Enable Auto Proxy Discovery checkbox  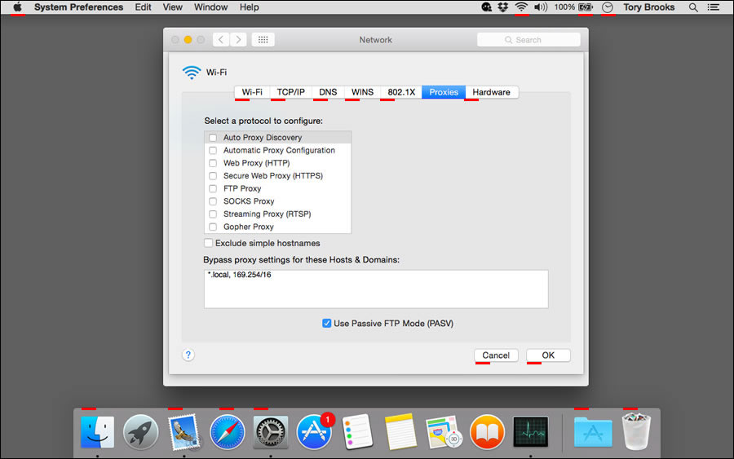[213, 138]
